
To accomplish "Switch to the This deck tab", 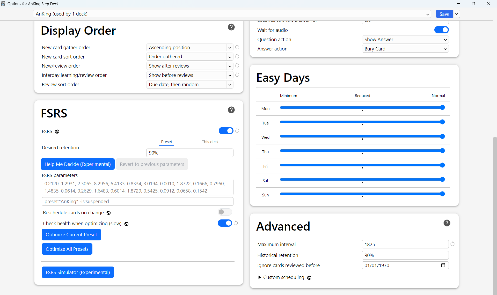I will 210,142.
